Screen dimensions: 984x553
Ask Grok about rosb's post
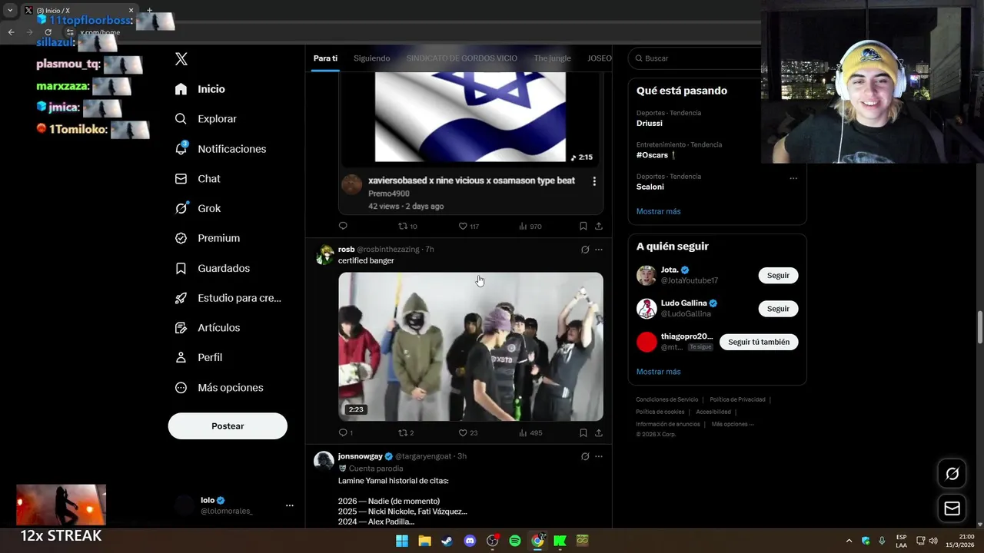(585, 250)
